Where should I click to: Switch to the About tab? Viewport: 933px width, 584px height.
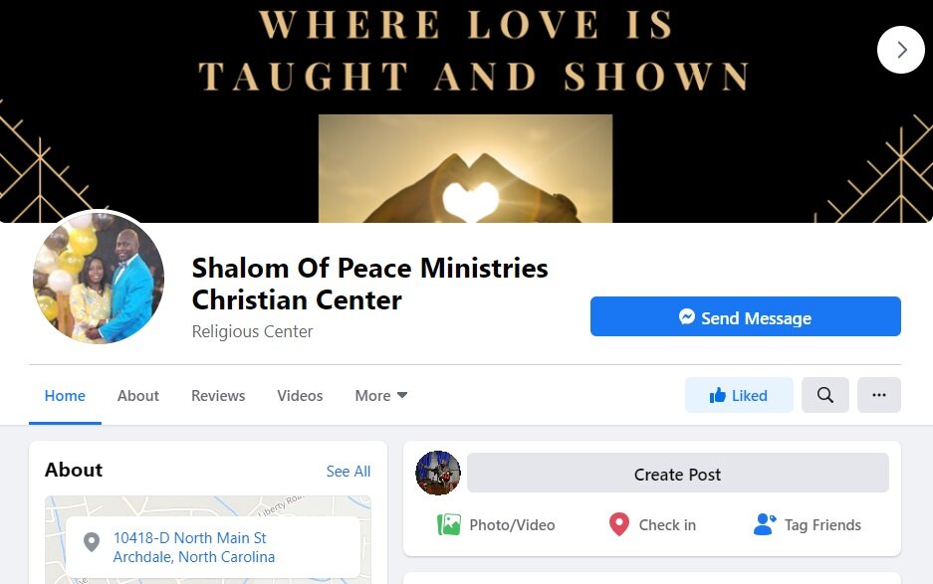click(138, 396)
